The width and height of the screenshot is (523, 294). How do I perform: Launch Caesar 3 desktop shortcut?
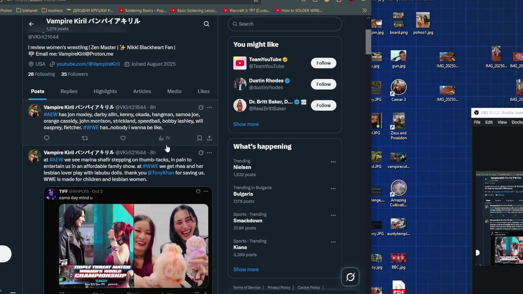tap(398, 91)
